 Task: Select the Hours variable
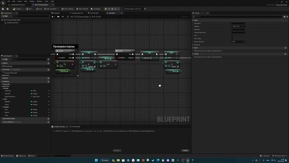[x=7, y=105]
